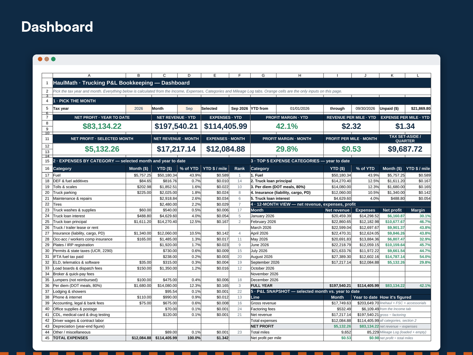Click the Rank column header

click(x=240, y=169)
